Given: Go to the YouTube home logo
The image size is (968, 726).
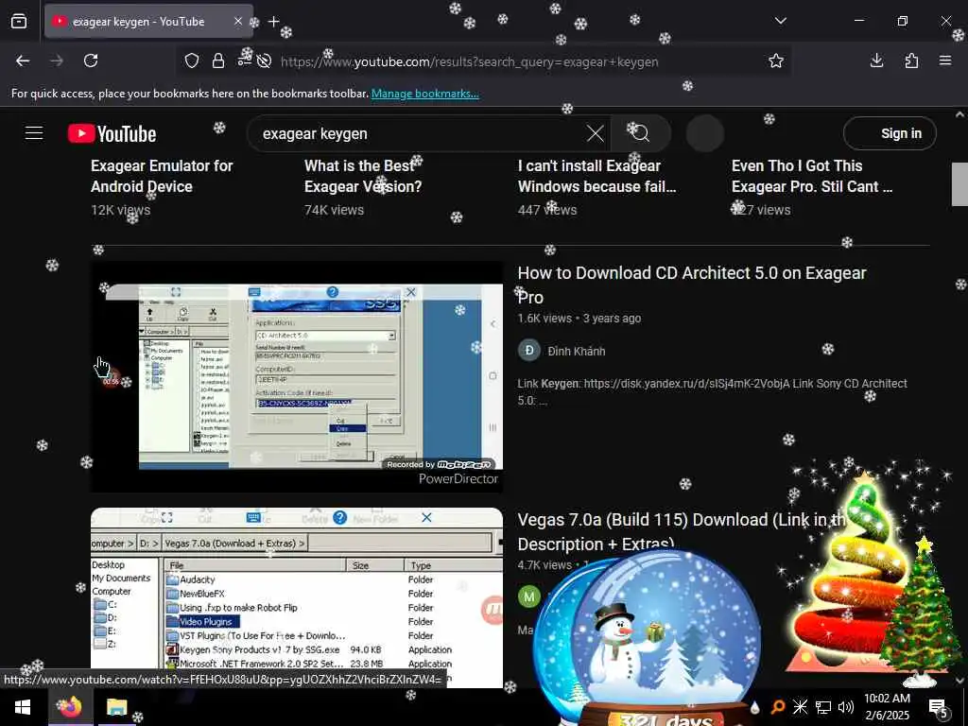Looking at the screenshot, I should (112, 133).
